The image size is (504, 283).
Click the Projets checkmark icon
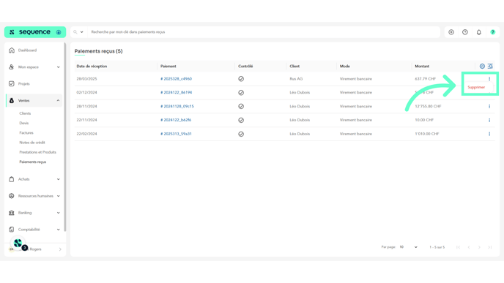point(12,84)
